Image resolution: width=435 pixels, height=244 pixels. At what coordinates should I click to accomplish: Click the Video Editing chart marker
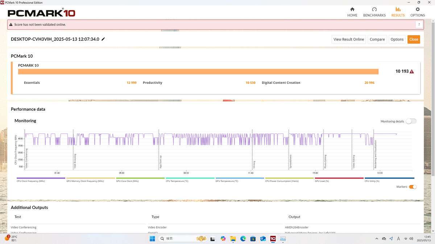354,162
